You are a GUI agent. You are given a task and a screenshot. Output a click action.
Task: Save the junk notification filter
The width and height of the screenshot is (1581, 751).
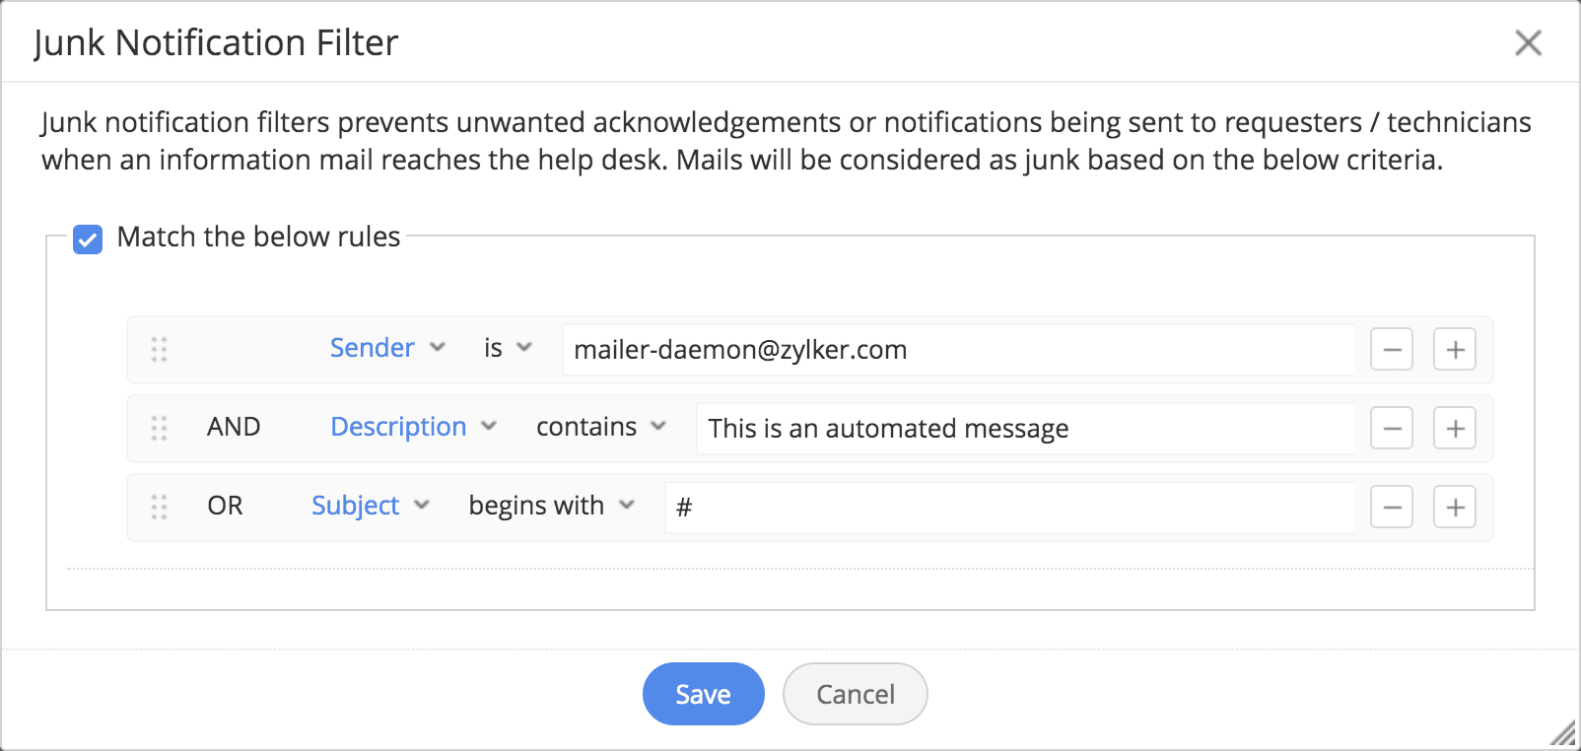[703, 694]
